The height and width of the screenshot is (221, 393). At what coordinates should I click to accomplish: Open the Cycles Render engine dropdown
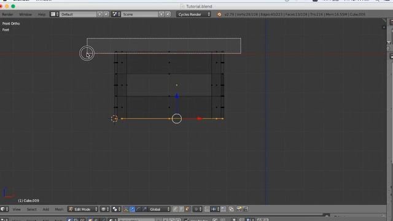pyautogui.click(x=194, y=14)
